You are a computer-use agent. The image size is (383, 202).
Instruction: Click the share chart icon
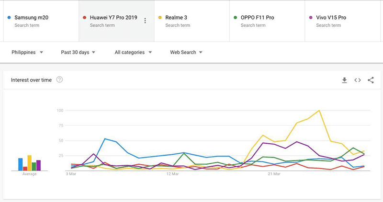pyautogui.click(x=371, y=80)
